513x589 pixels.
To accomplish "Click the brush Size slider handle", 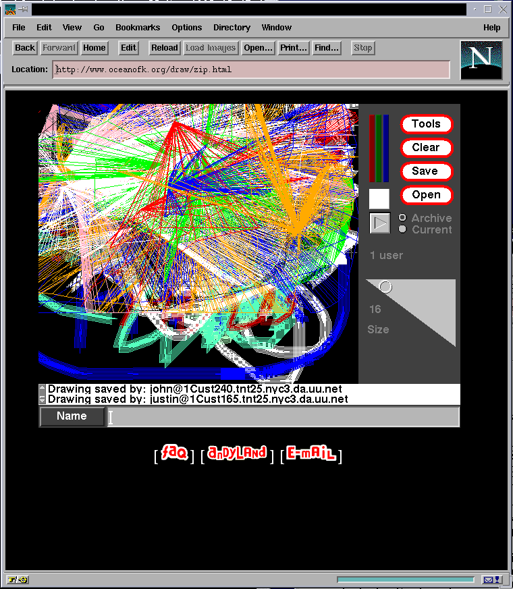I will (x=385, y=287).
